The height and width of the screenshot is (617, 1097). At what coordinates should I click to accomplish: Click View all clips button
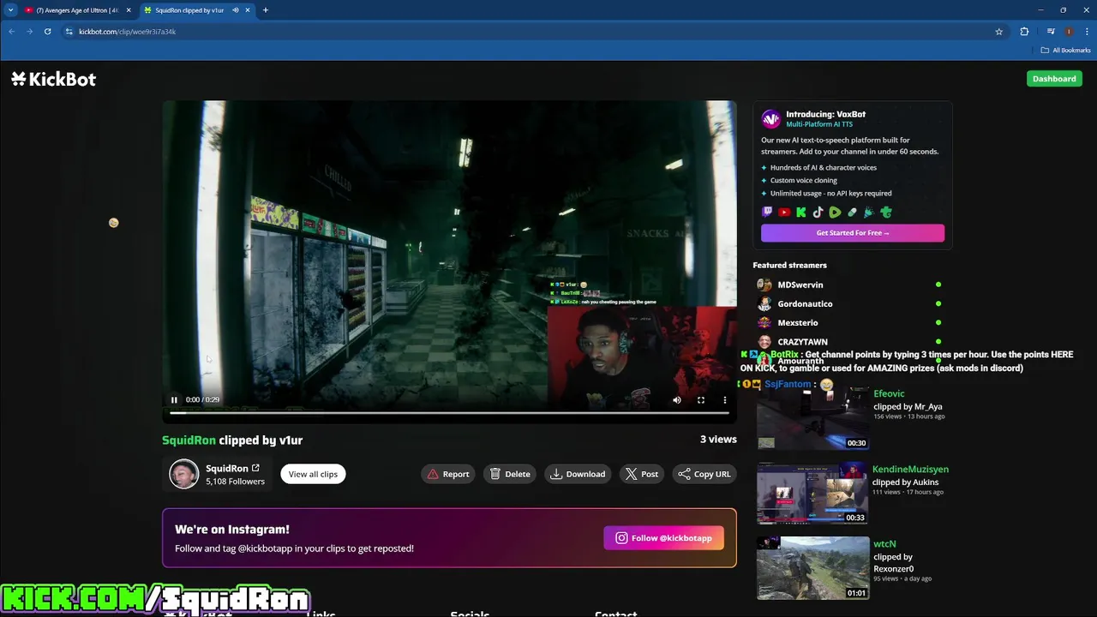pyautogui.click(x=313, y=474)
